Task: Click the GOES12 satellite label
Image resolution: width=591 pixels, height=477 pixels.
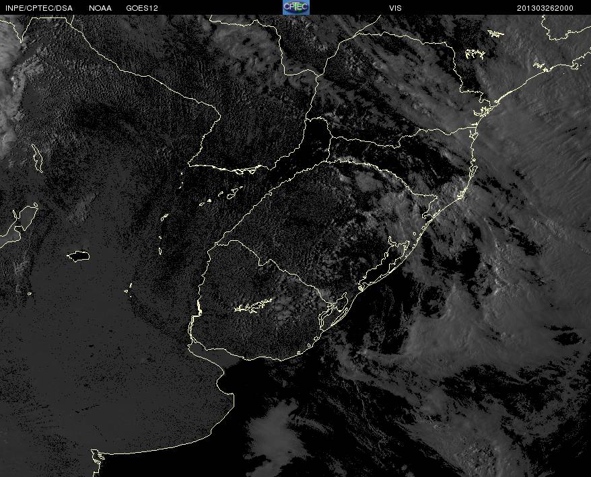Action: (142, 8)
